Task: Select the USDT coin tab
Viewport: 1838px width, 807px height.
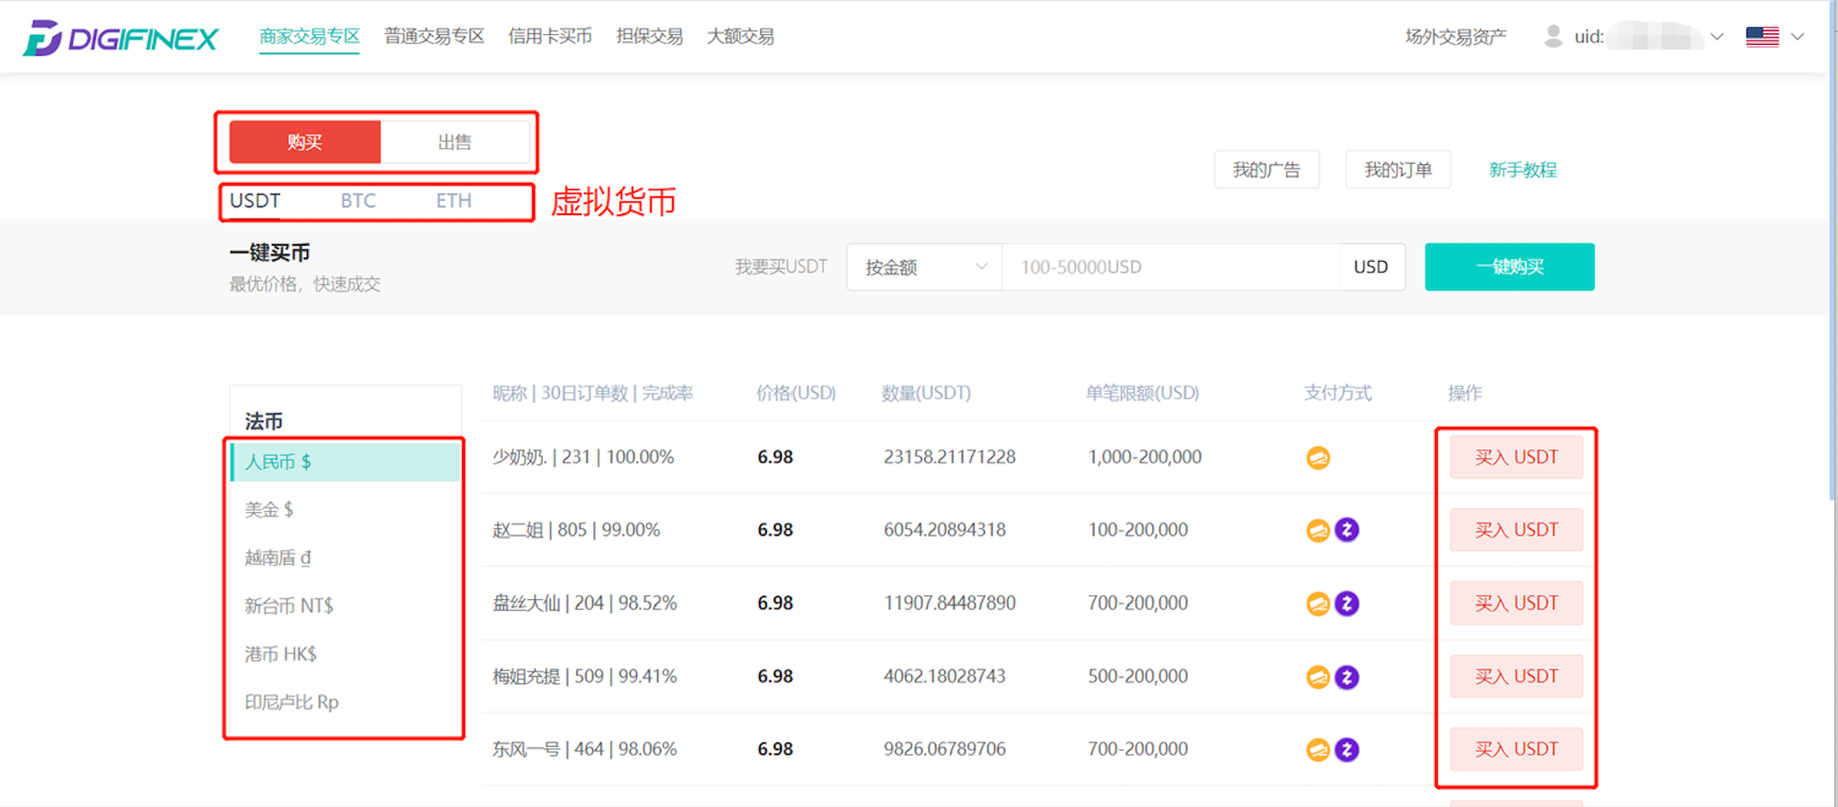Action: tap(255, 201)
